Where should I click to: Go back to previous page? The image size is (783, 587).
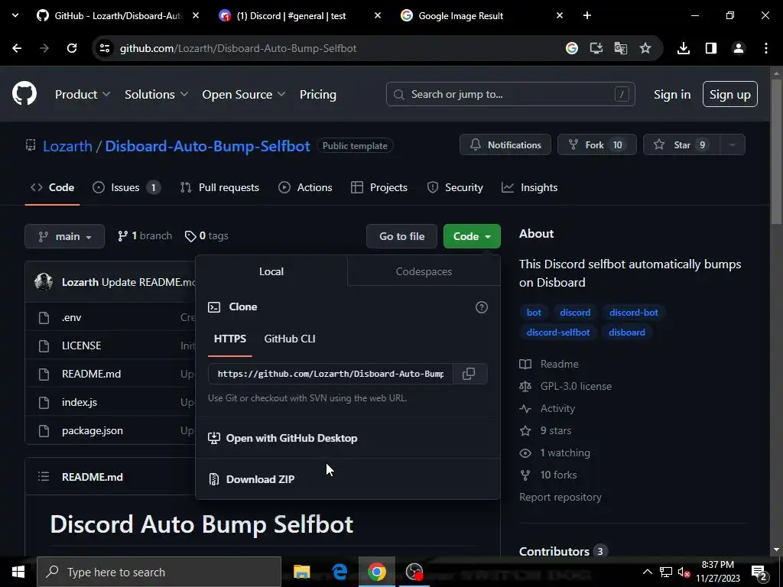17,48
